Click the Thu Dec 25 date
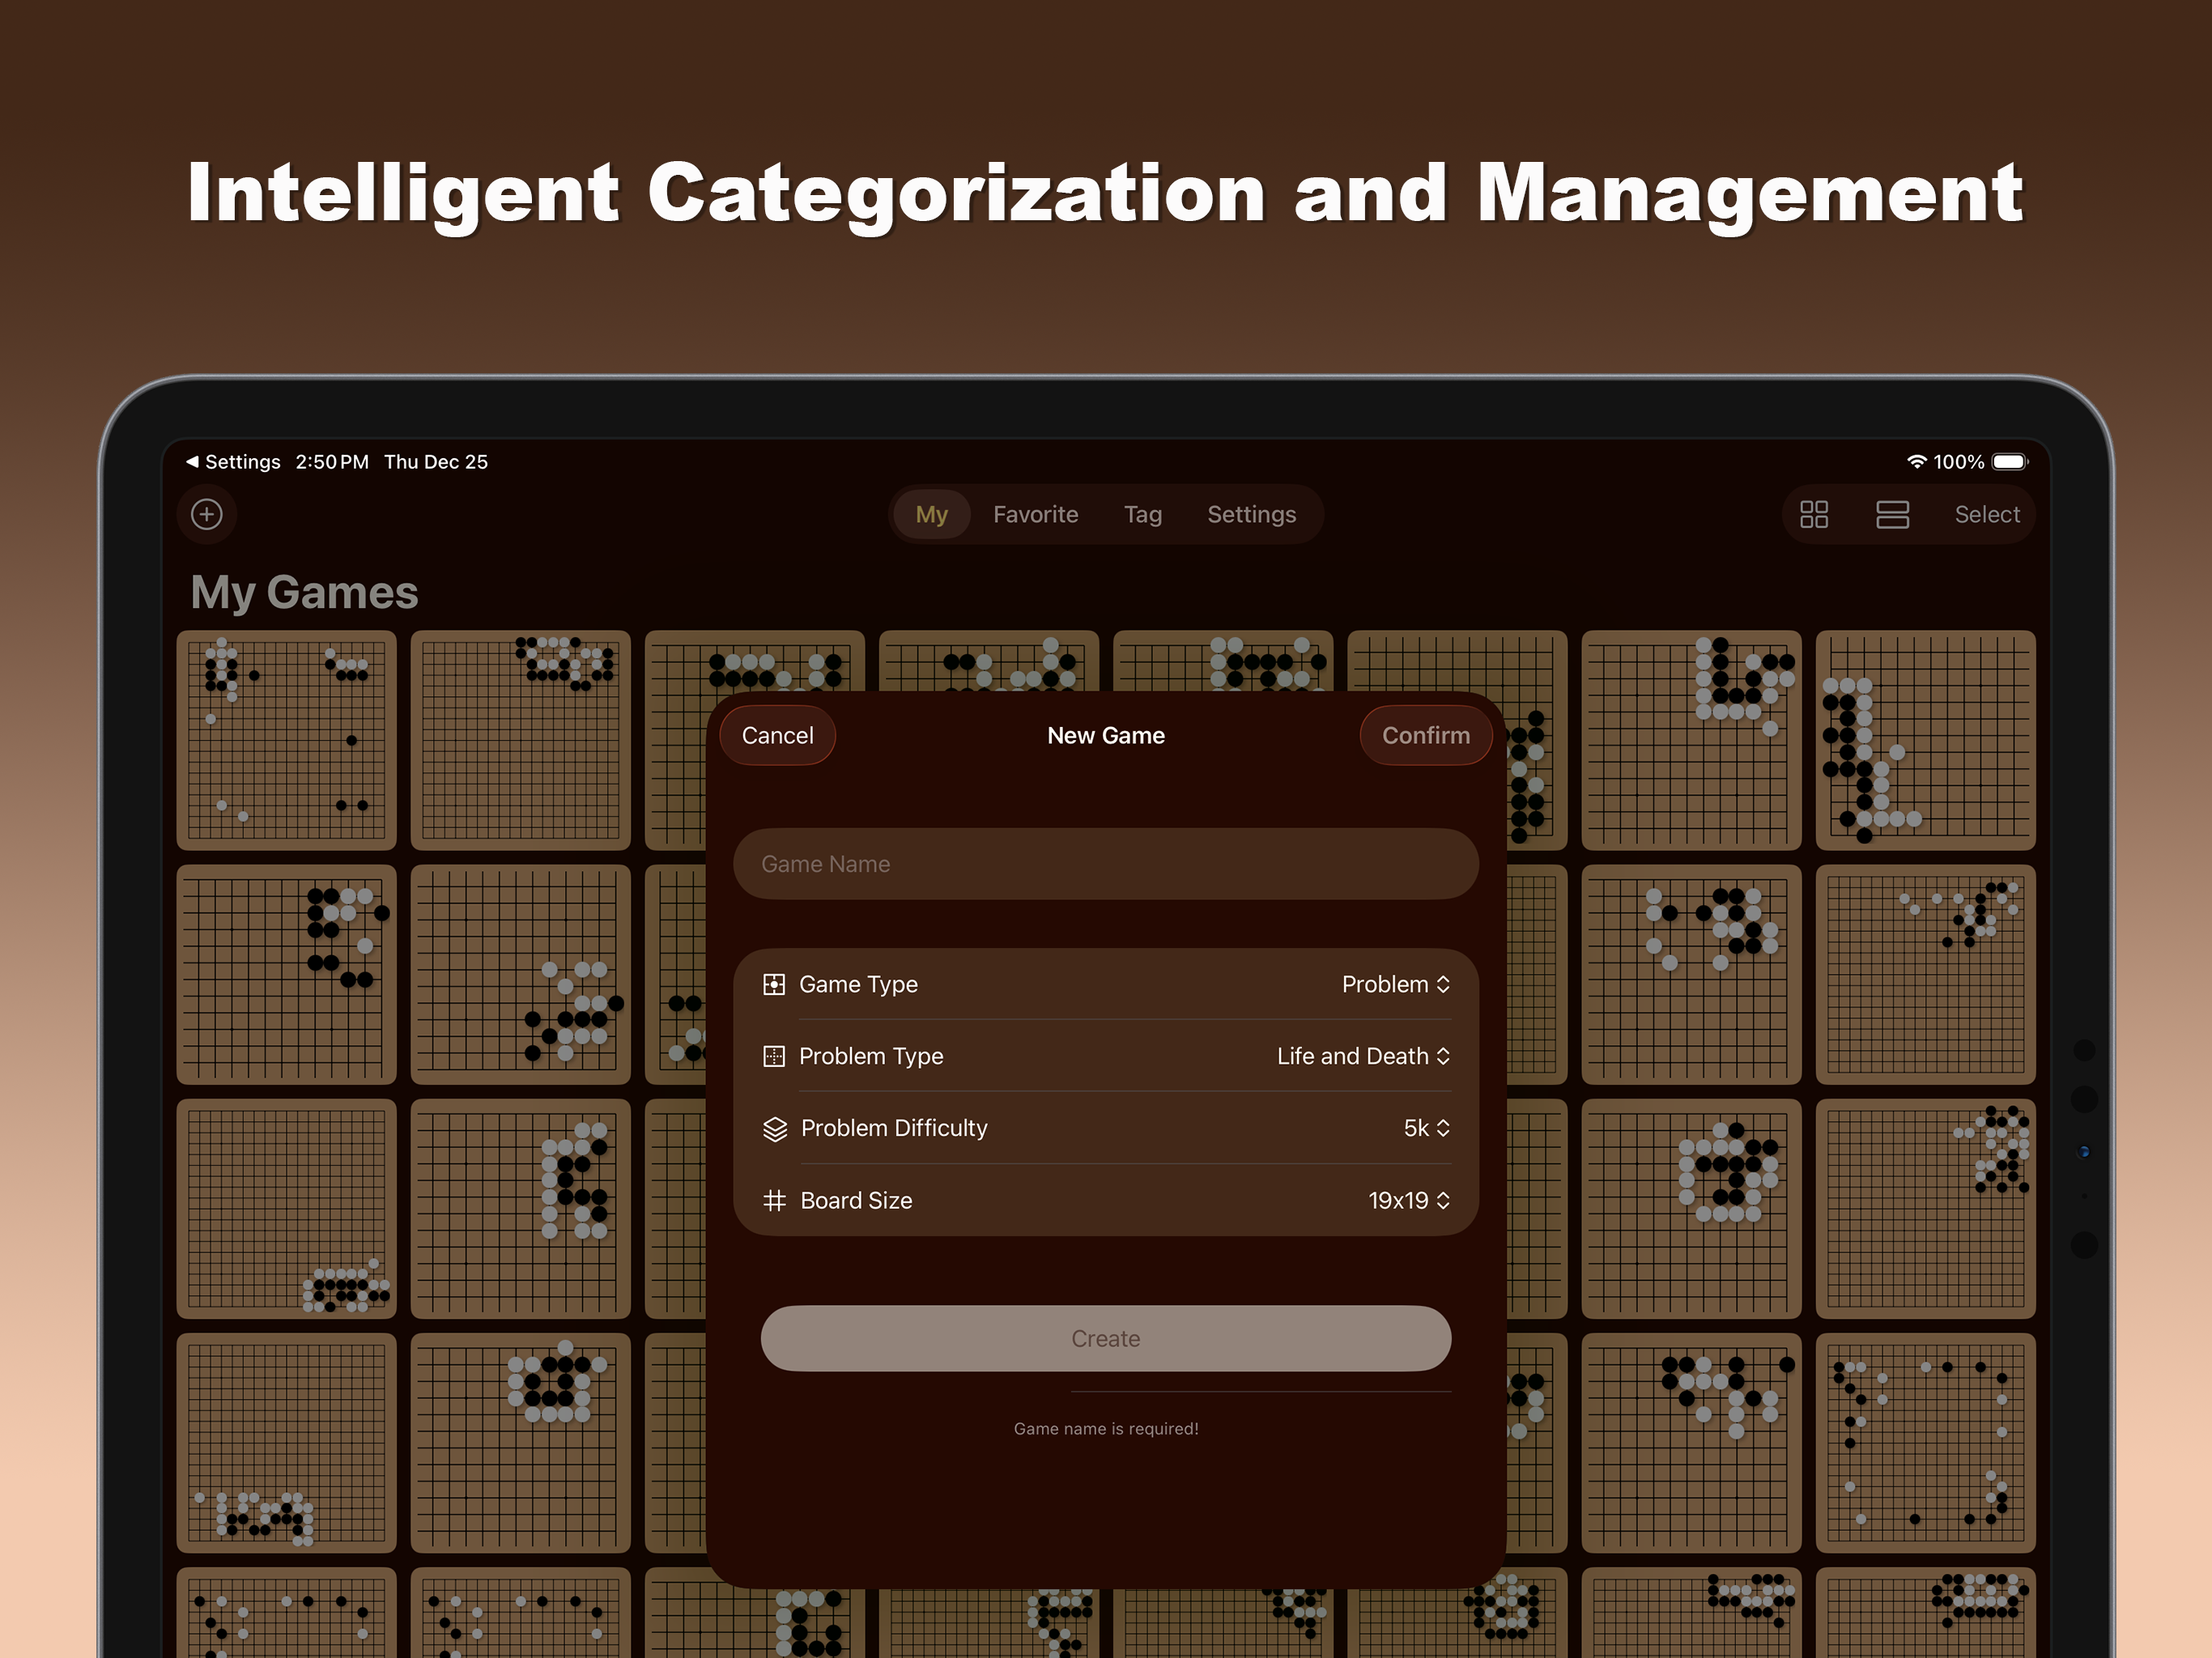The width and height of the screenshot is (2212, 1658). coord(436,462)
